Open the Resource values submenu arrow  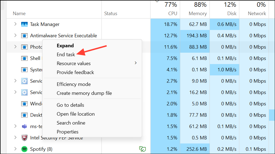pos(136,63)
